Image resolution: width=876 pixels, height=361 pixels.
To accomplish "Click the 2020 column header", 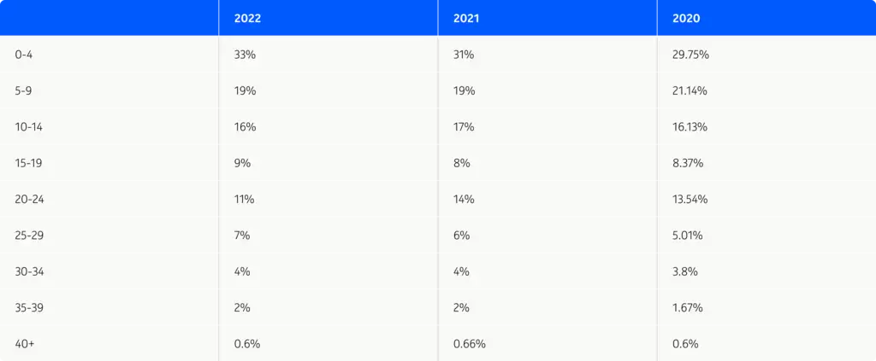I will (x=686, y=19).
